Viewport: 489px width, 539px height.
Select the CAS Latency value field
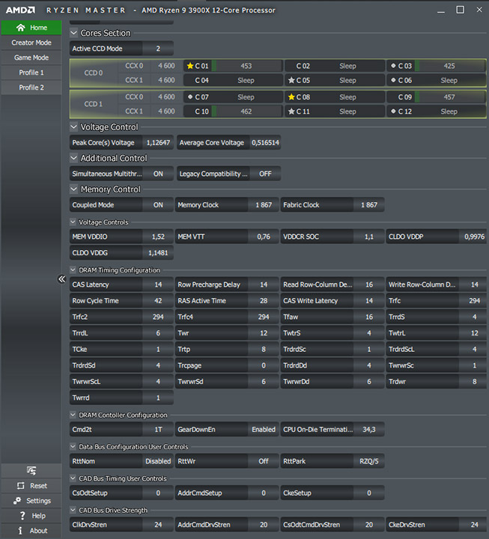click(x=158, y=284)
